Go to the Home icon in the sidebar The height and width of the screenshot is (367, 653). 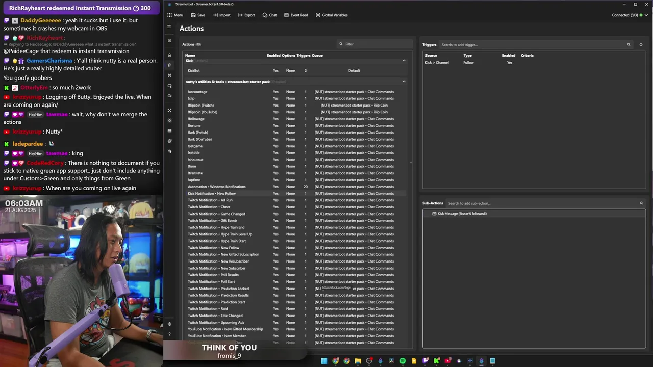click(169, 40)
